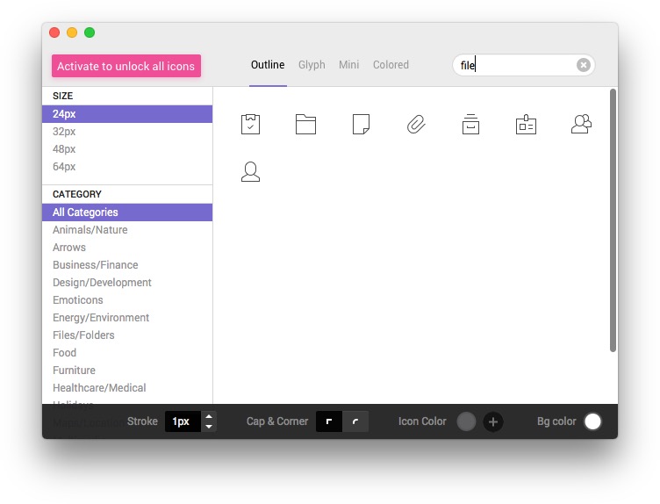Select the folder outline icon

(305, 124)
